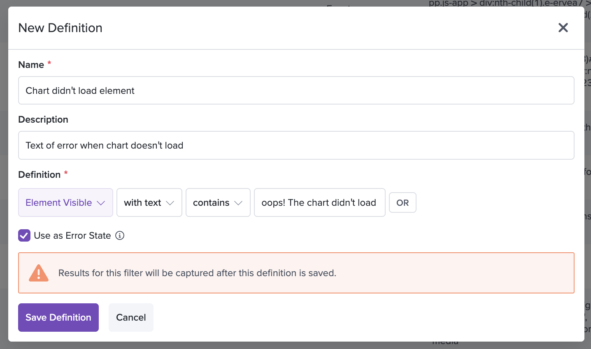Click the Definition field label

click(x=40, y=174)
